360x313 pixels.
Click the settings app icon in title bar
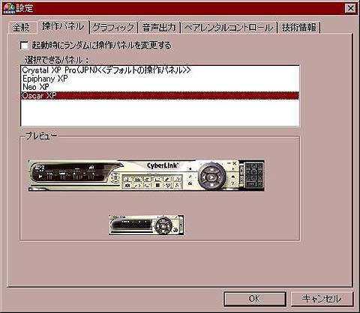[x=9, y=8]
